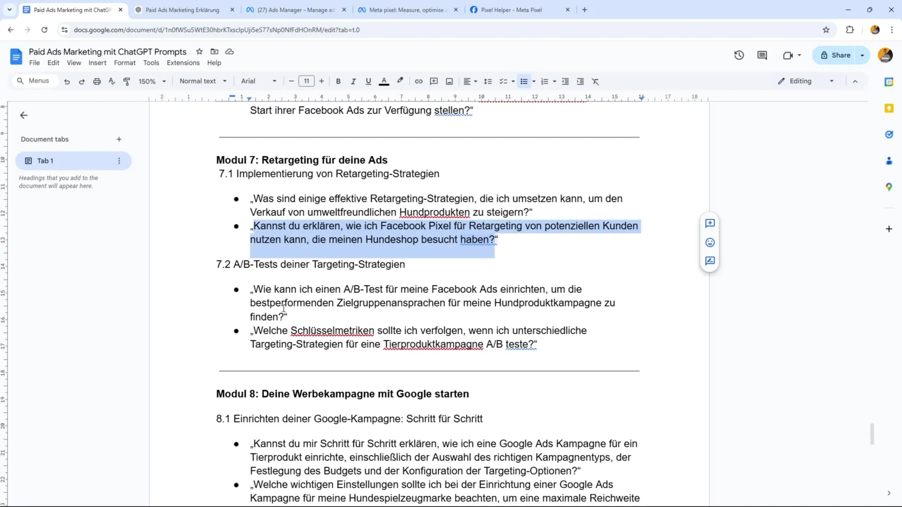Activate the Paint format tool

pyautogui.click(x=127, y=81)
